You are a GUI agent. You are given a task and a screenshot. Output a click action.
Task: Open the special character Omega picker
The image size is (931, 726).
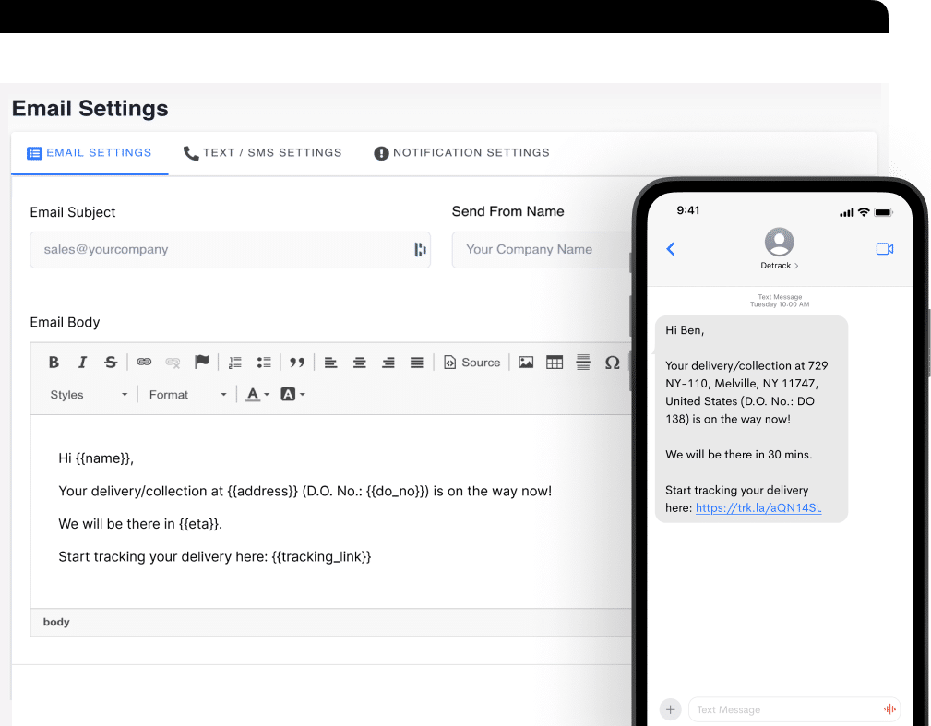[x=612, y=363]
